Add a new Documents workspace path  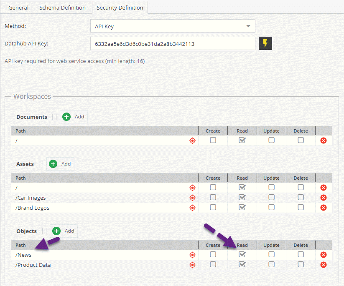74,117
